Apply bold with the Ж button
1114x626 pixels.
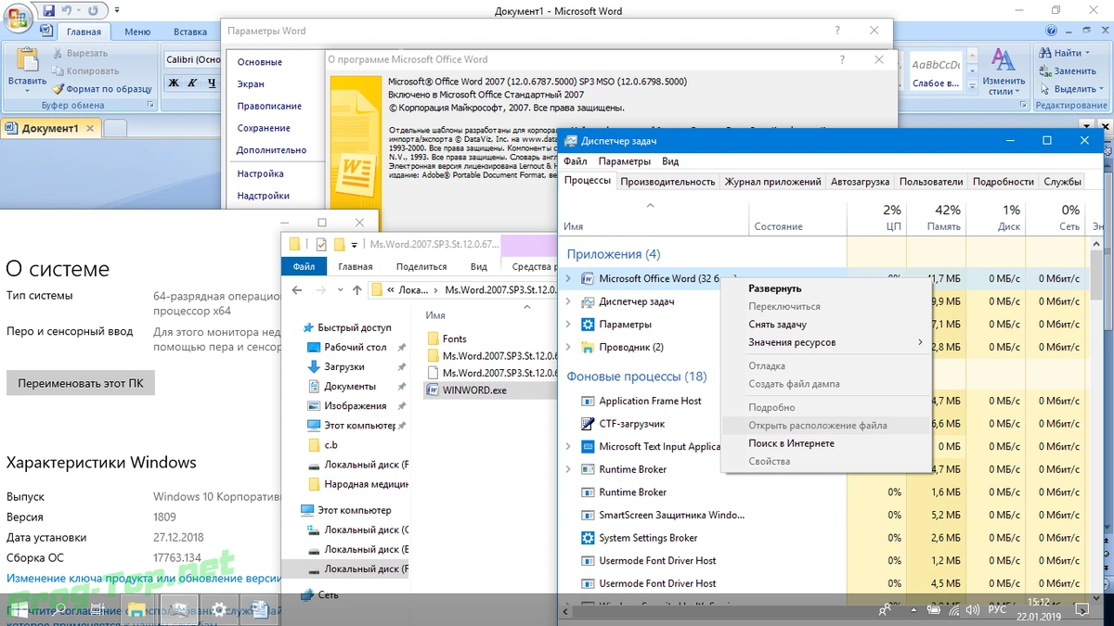tap(174, 83)
